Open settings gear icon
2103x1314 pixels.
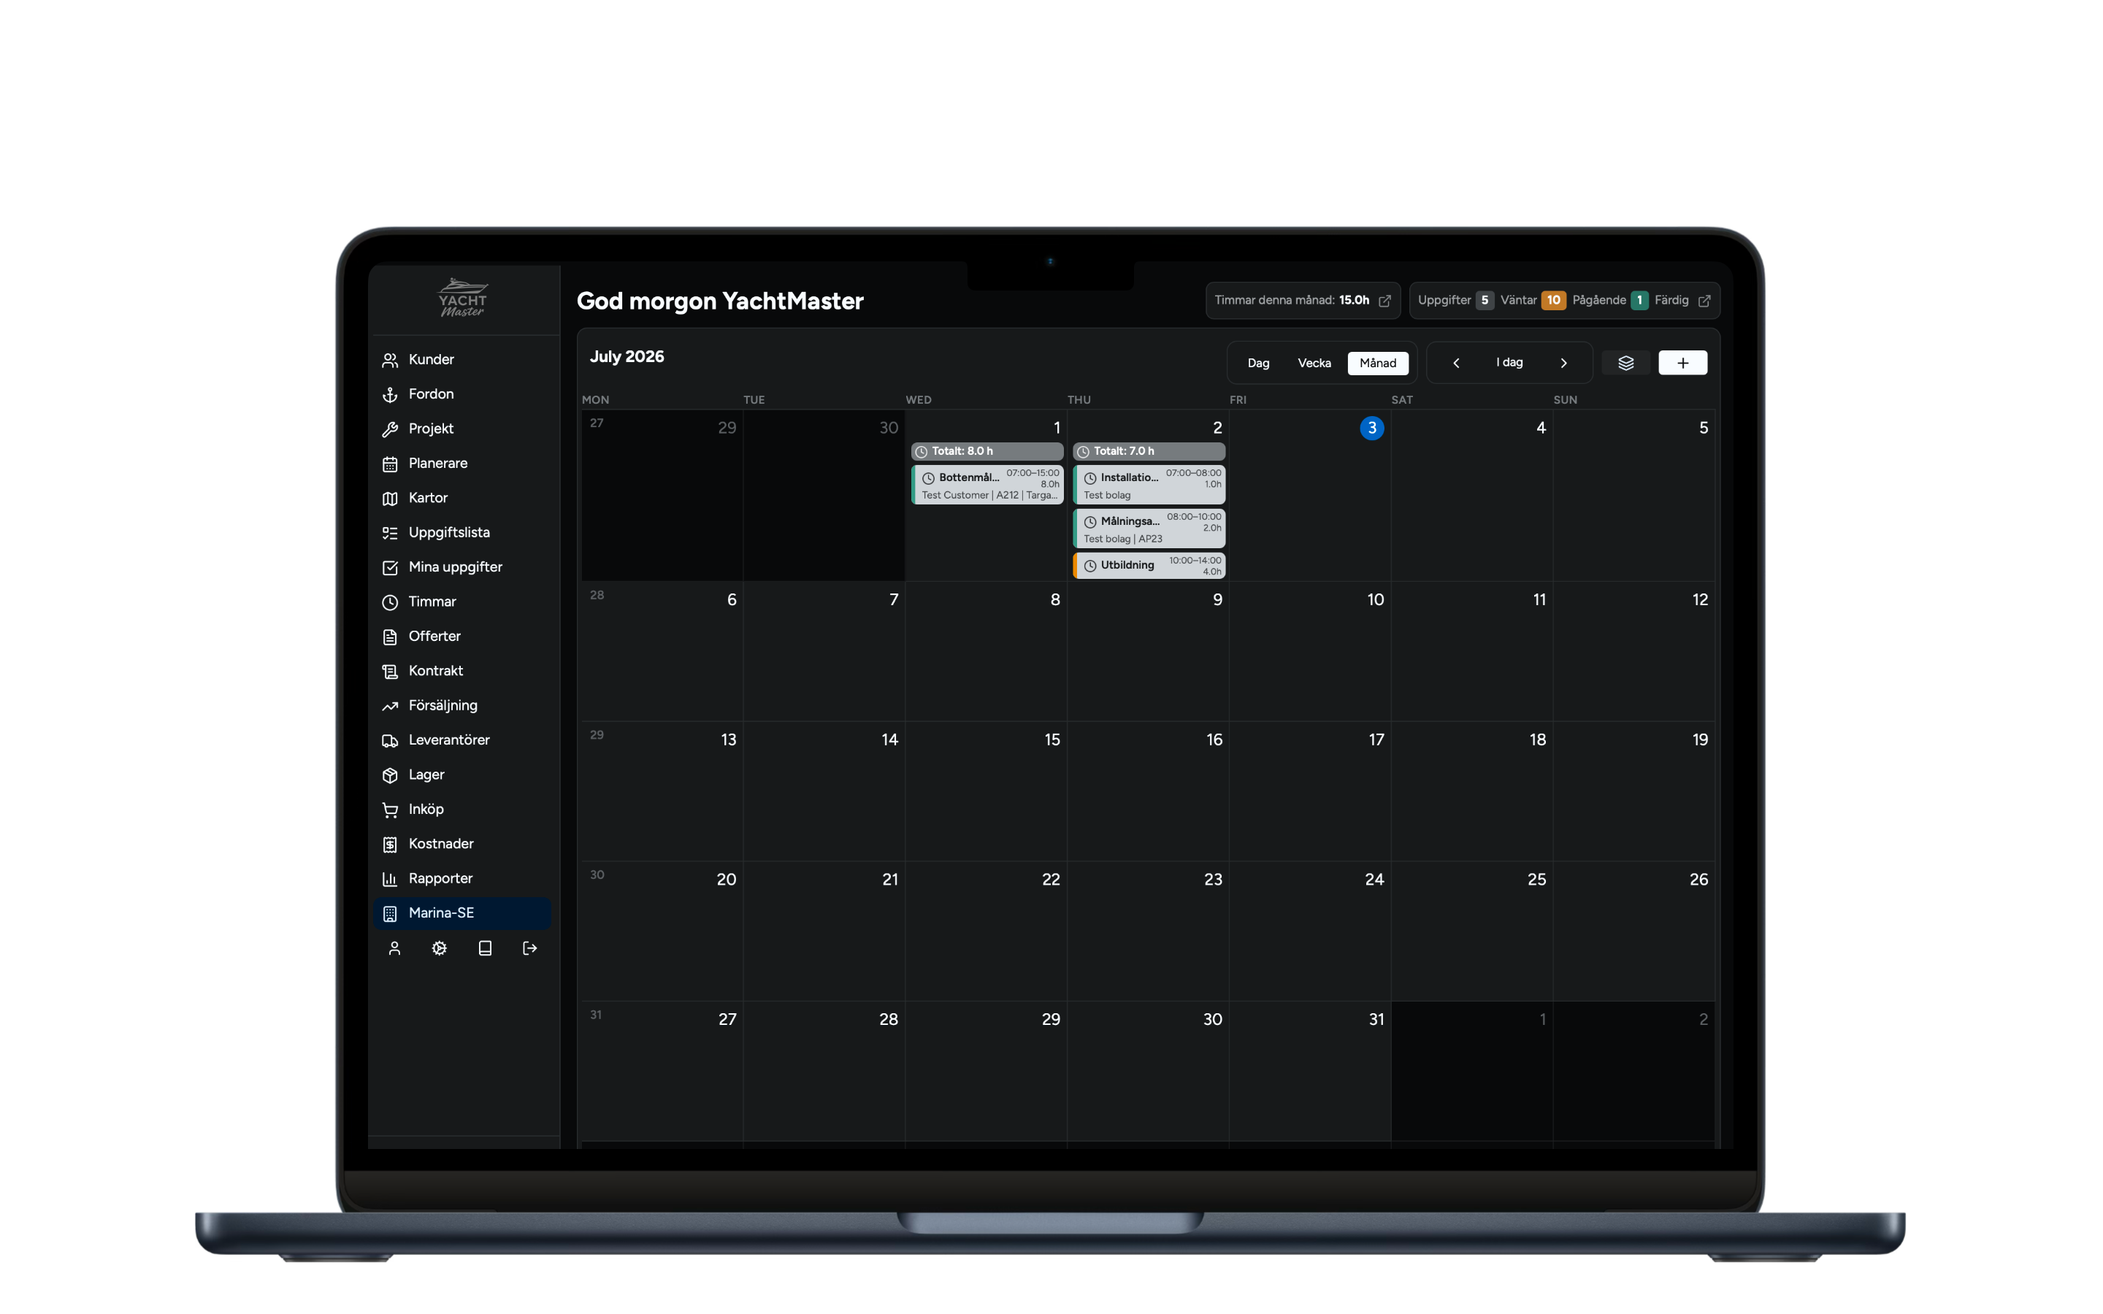click(440, 948)
